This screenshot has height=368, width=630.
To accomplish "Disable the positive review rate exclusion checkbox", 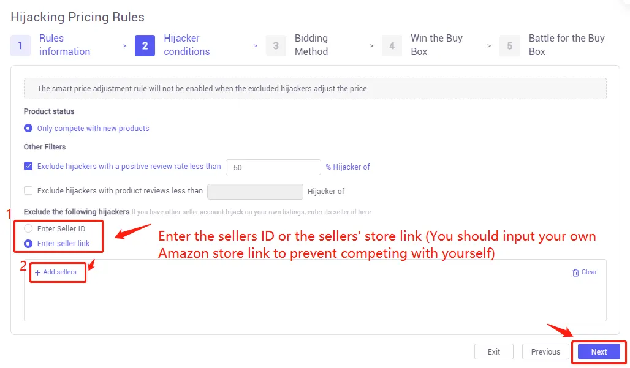I will (x=28, y=166).
